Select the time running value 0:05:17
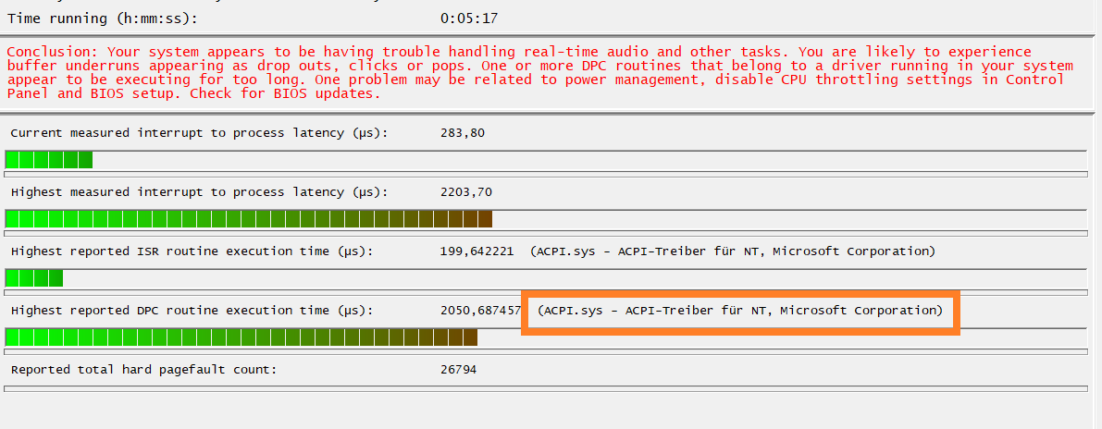 [469, 18]
